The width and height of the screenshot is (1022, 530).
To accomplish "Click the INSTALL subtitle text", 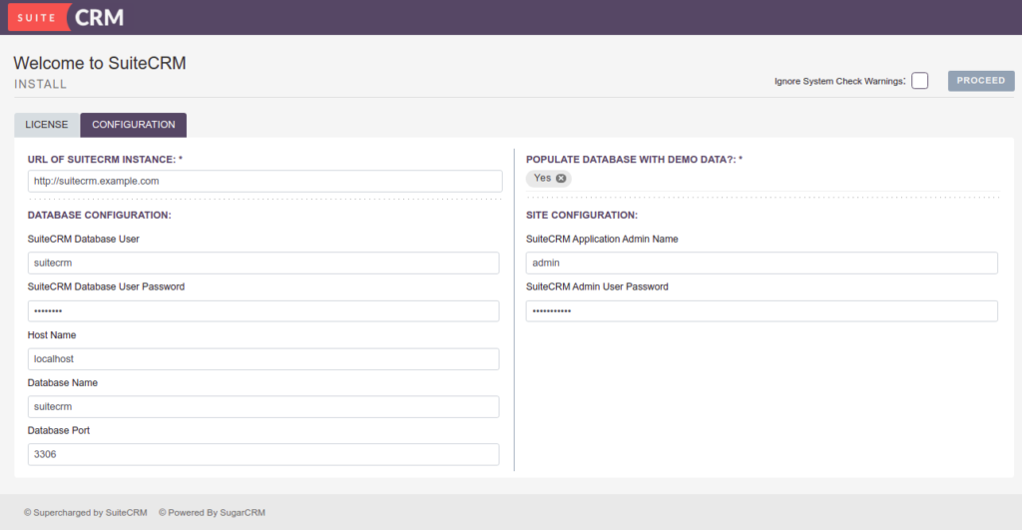I will 40,84.
